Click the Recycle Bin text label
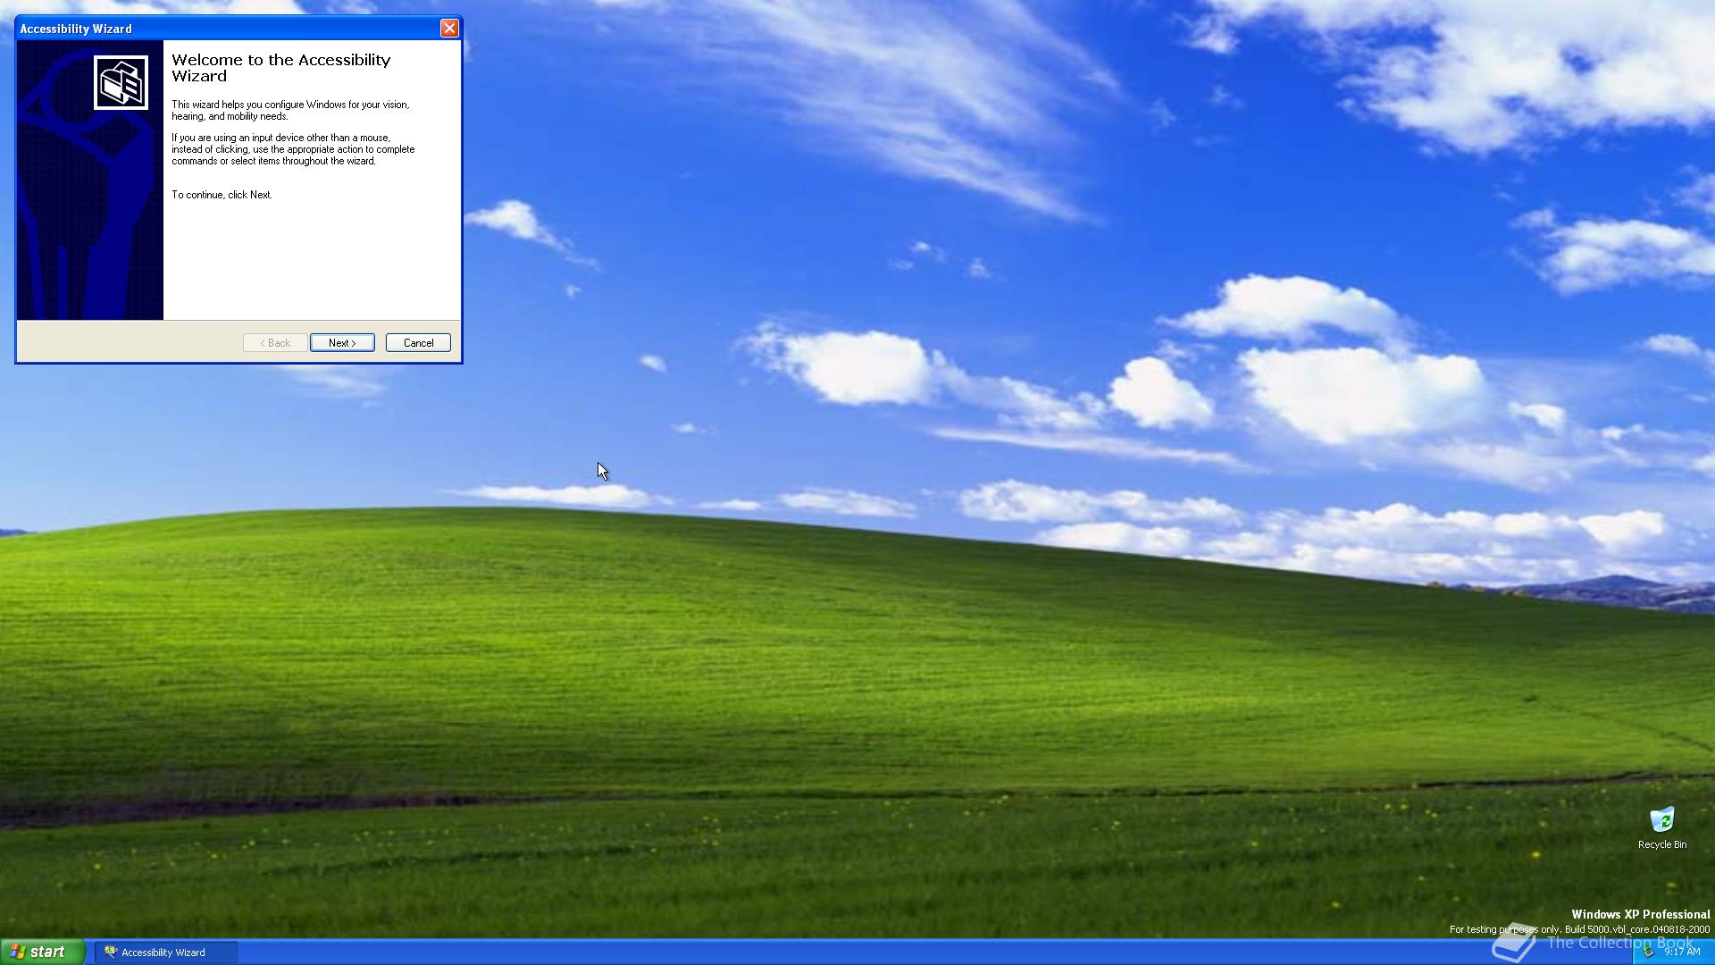1715x965 pixels. click(x=1661, y=844)
